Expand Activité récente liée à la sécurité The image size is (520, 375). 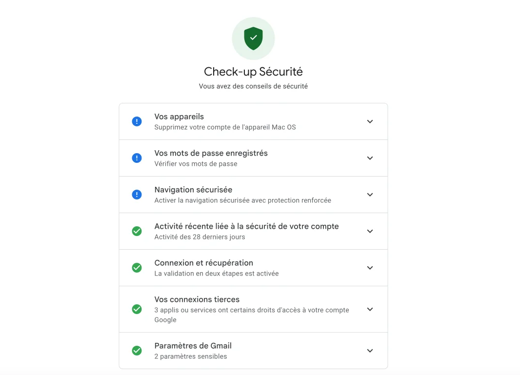(370, 231)
